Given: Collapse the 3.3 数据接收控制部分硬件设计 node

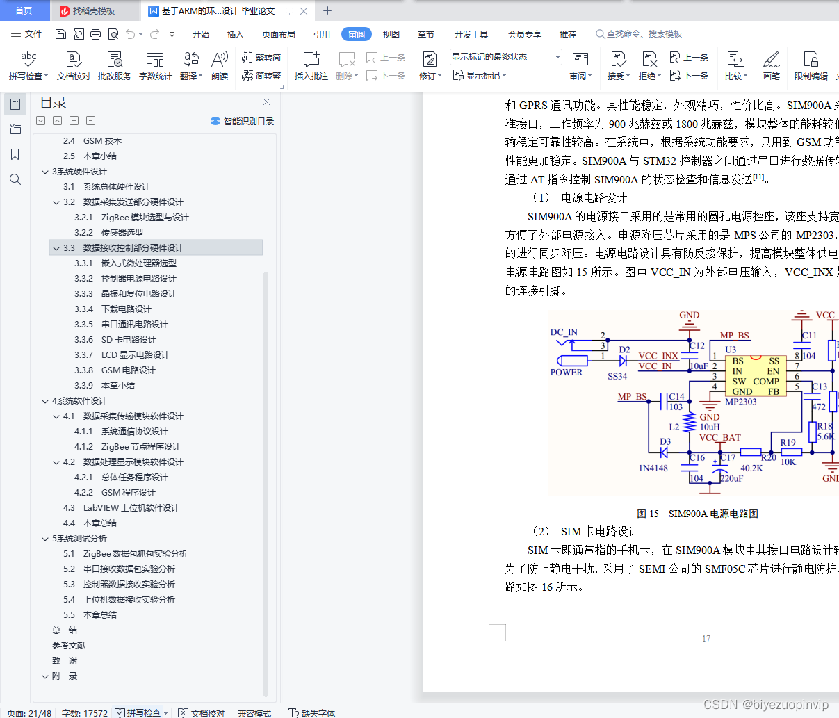Looking at the screenshot, I should tap(56, 248).
